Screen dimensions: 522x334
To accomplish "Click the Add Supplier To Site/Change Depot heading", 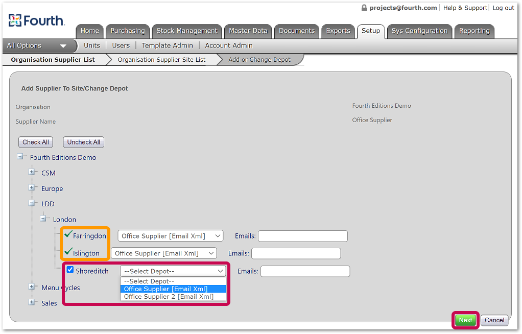I will coord(75,88).
